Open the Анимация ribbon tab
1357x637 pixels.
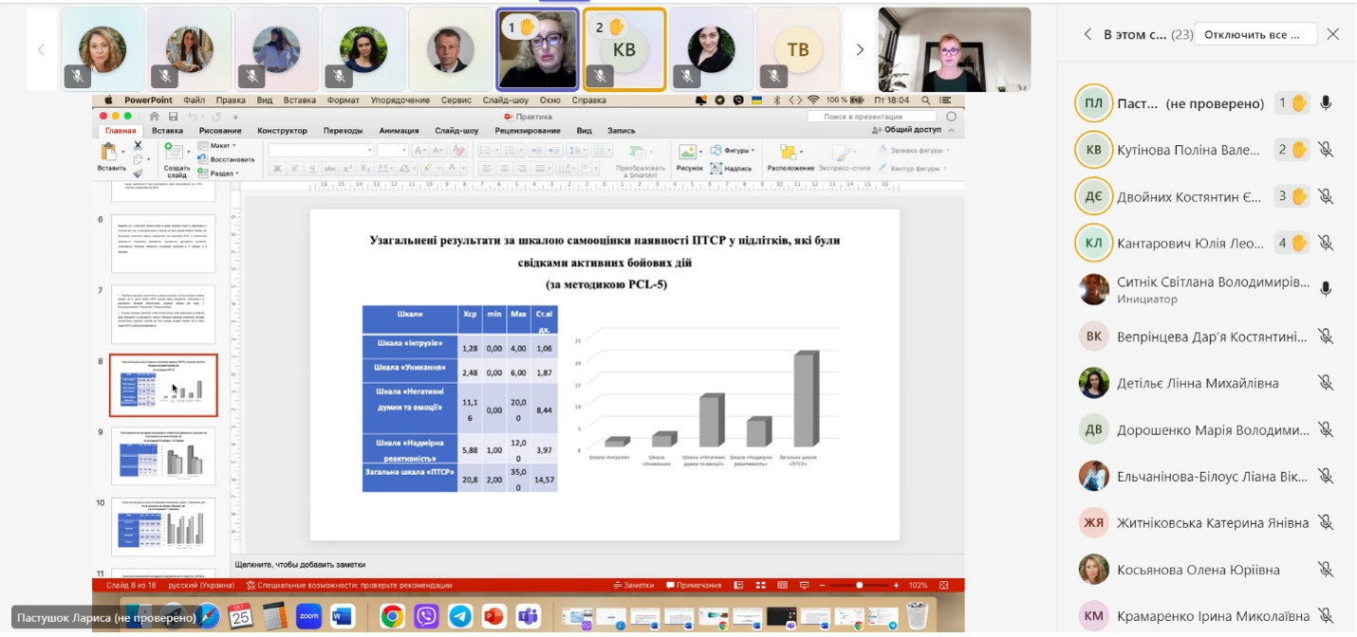pos(399,131)
